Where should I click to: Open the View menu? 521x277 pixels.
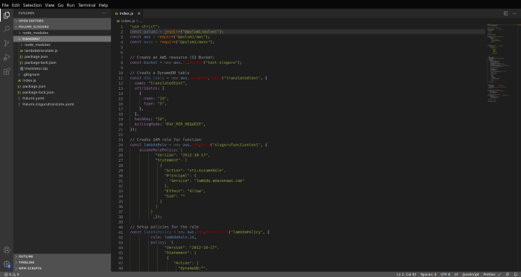click(50, 5)
